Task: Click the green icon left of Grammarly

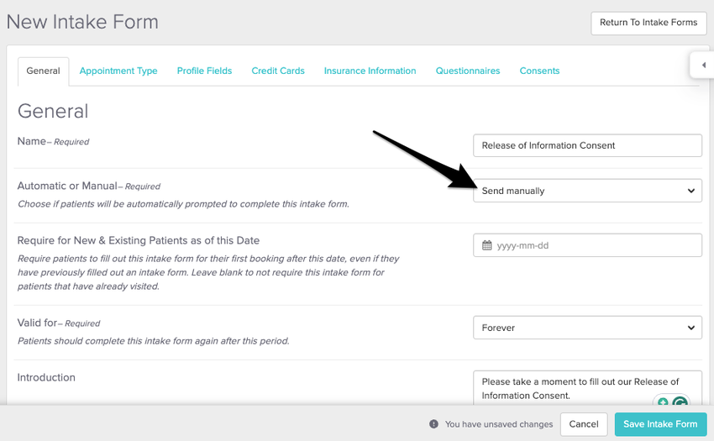Action: point(663,402)
